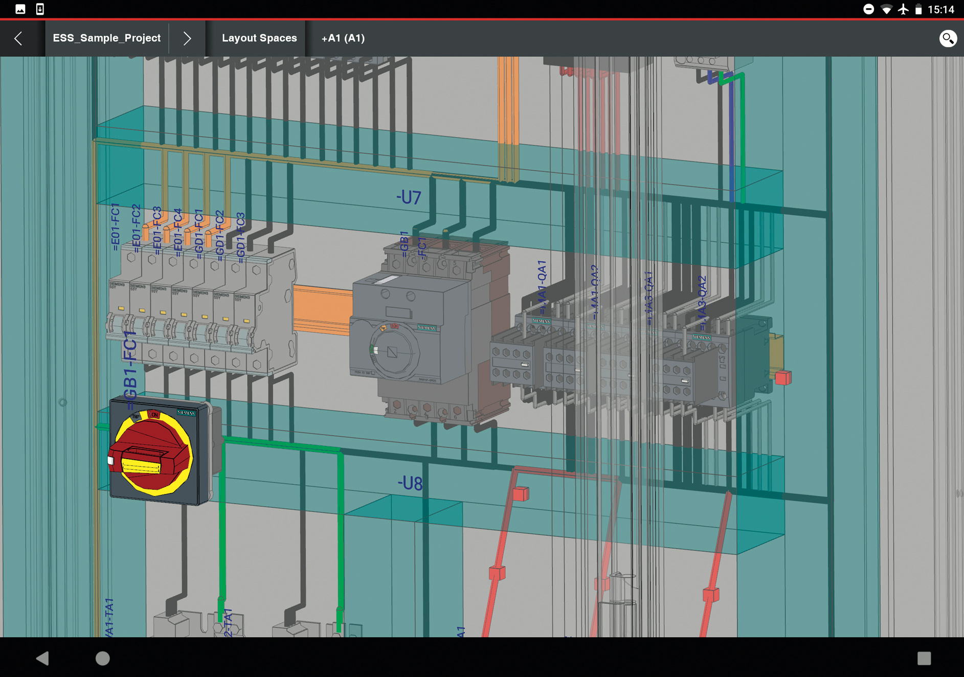Viewport: 964px width, 677px height.
Task: Tap the back arrow in the top bar
Action: (x=18, y=38)
